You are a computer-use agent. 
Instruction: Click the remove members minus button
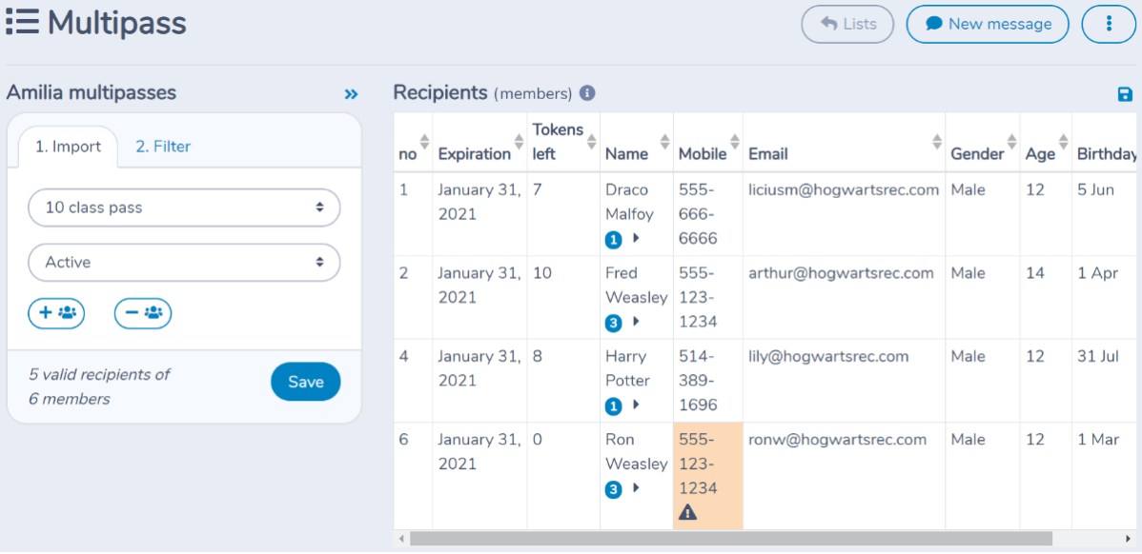pyautogui.click(x=143, y=313)
